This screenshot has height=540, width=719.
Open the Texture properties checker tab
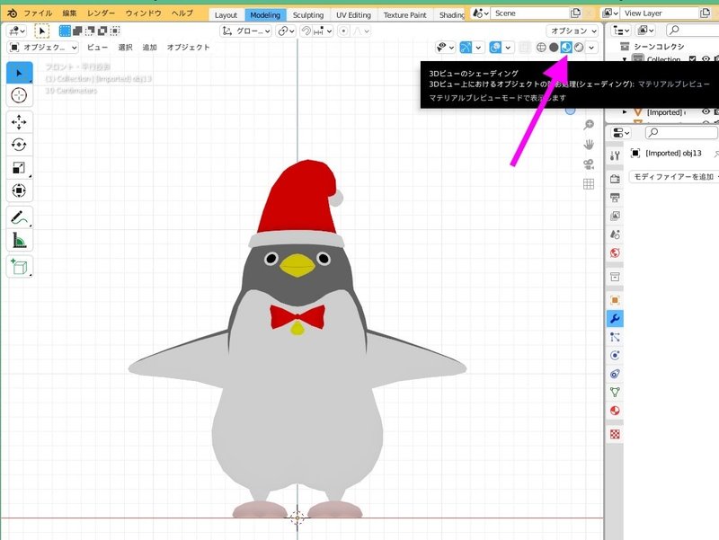[x=615, y=434]
